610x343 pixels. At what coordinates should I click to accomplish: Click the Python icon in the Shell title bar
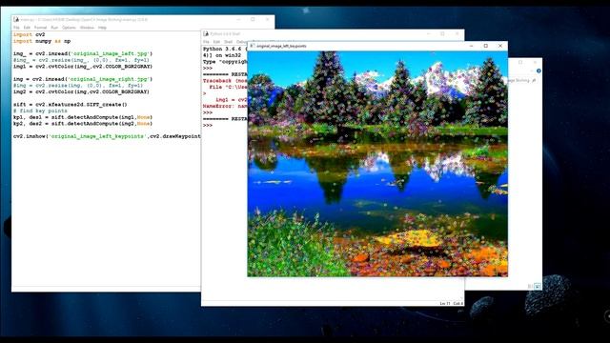click(206, 34)
